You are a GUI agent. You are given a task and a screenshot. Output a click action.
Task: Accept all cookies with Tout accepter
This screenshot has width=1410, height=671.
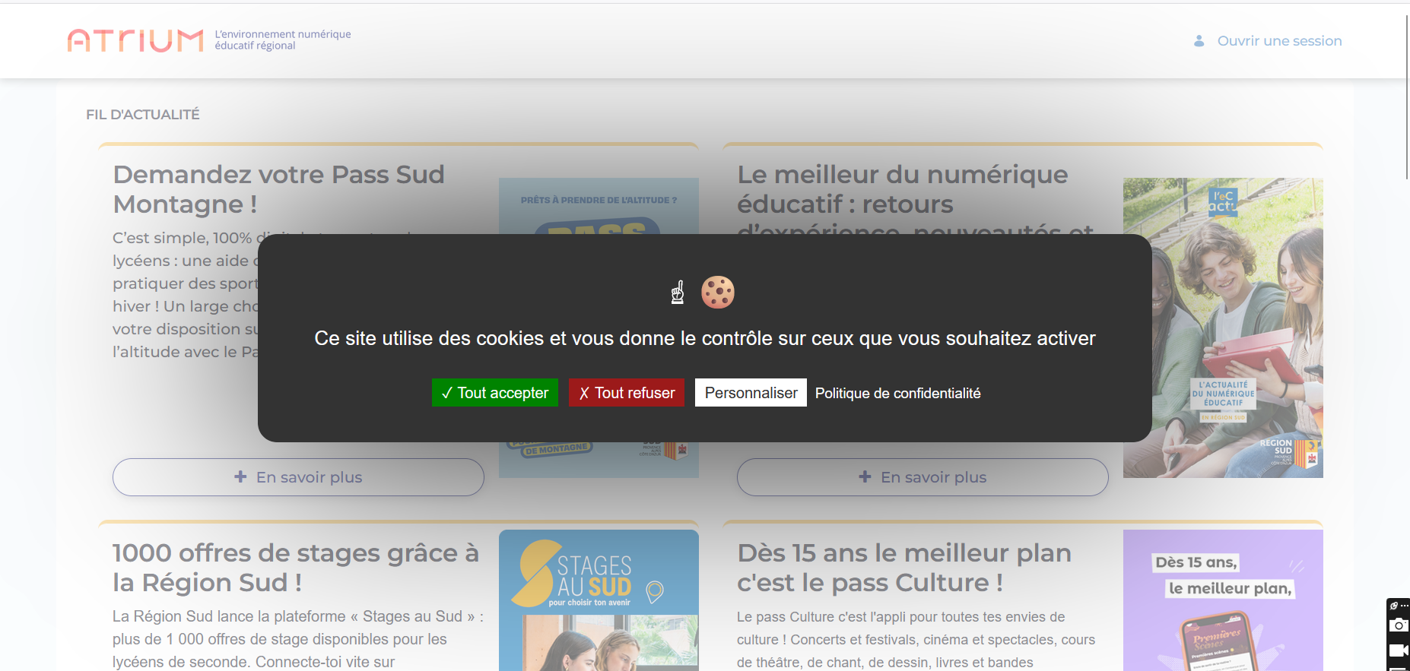coord(494,393)
